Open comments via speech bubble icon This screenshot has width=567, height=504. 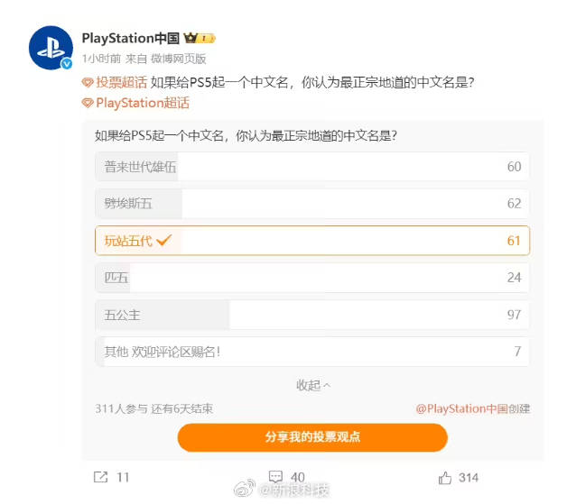click(275, 477)
